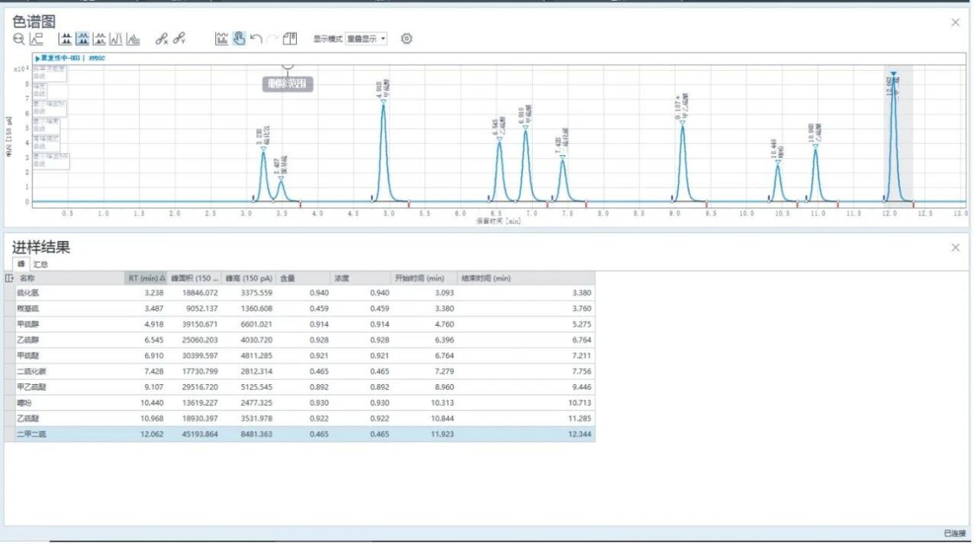Toggle the first peak display mode button

[x=66, y=39]
